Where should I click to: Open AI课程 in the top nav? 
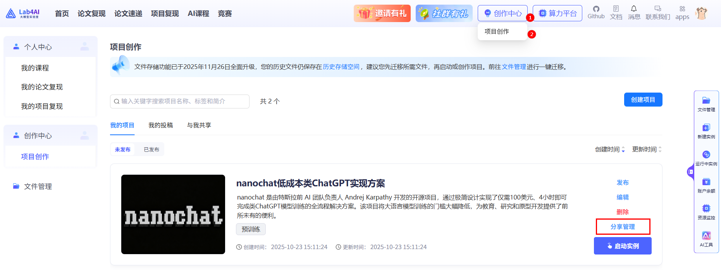[198, 14]
